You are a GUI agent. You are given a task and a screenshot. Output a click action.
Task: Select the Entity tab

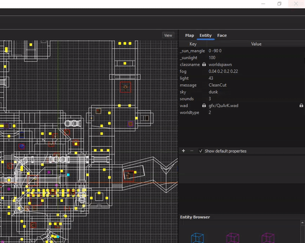(x=205, y=36)
